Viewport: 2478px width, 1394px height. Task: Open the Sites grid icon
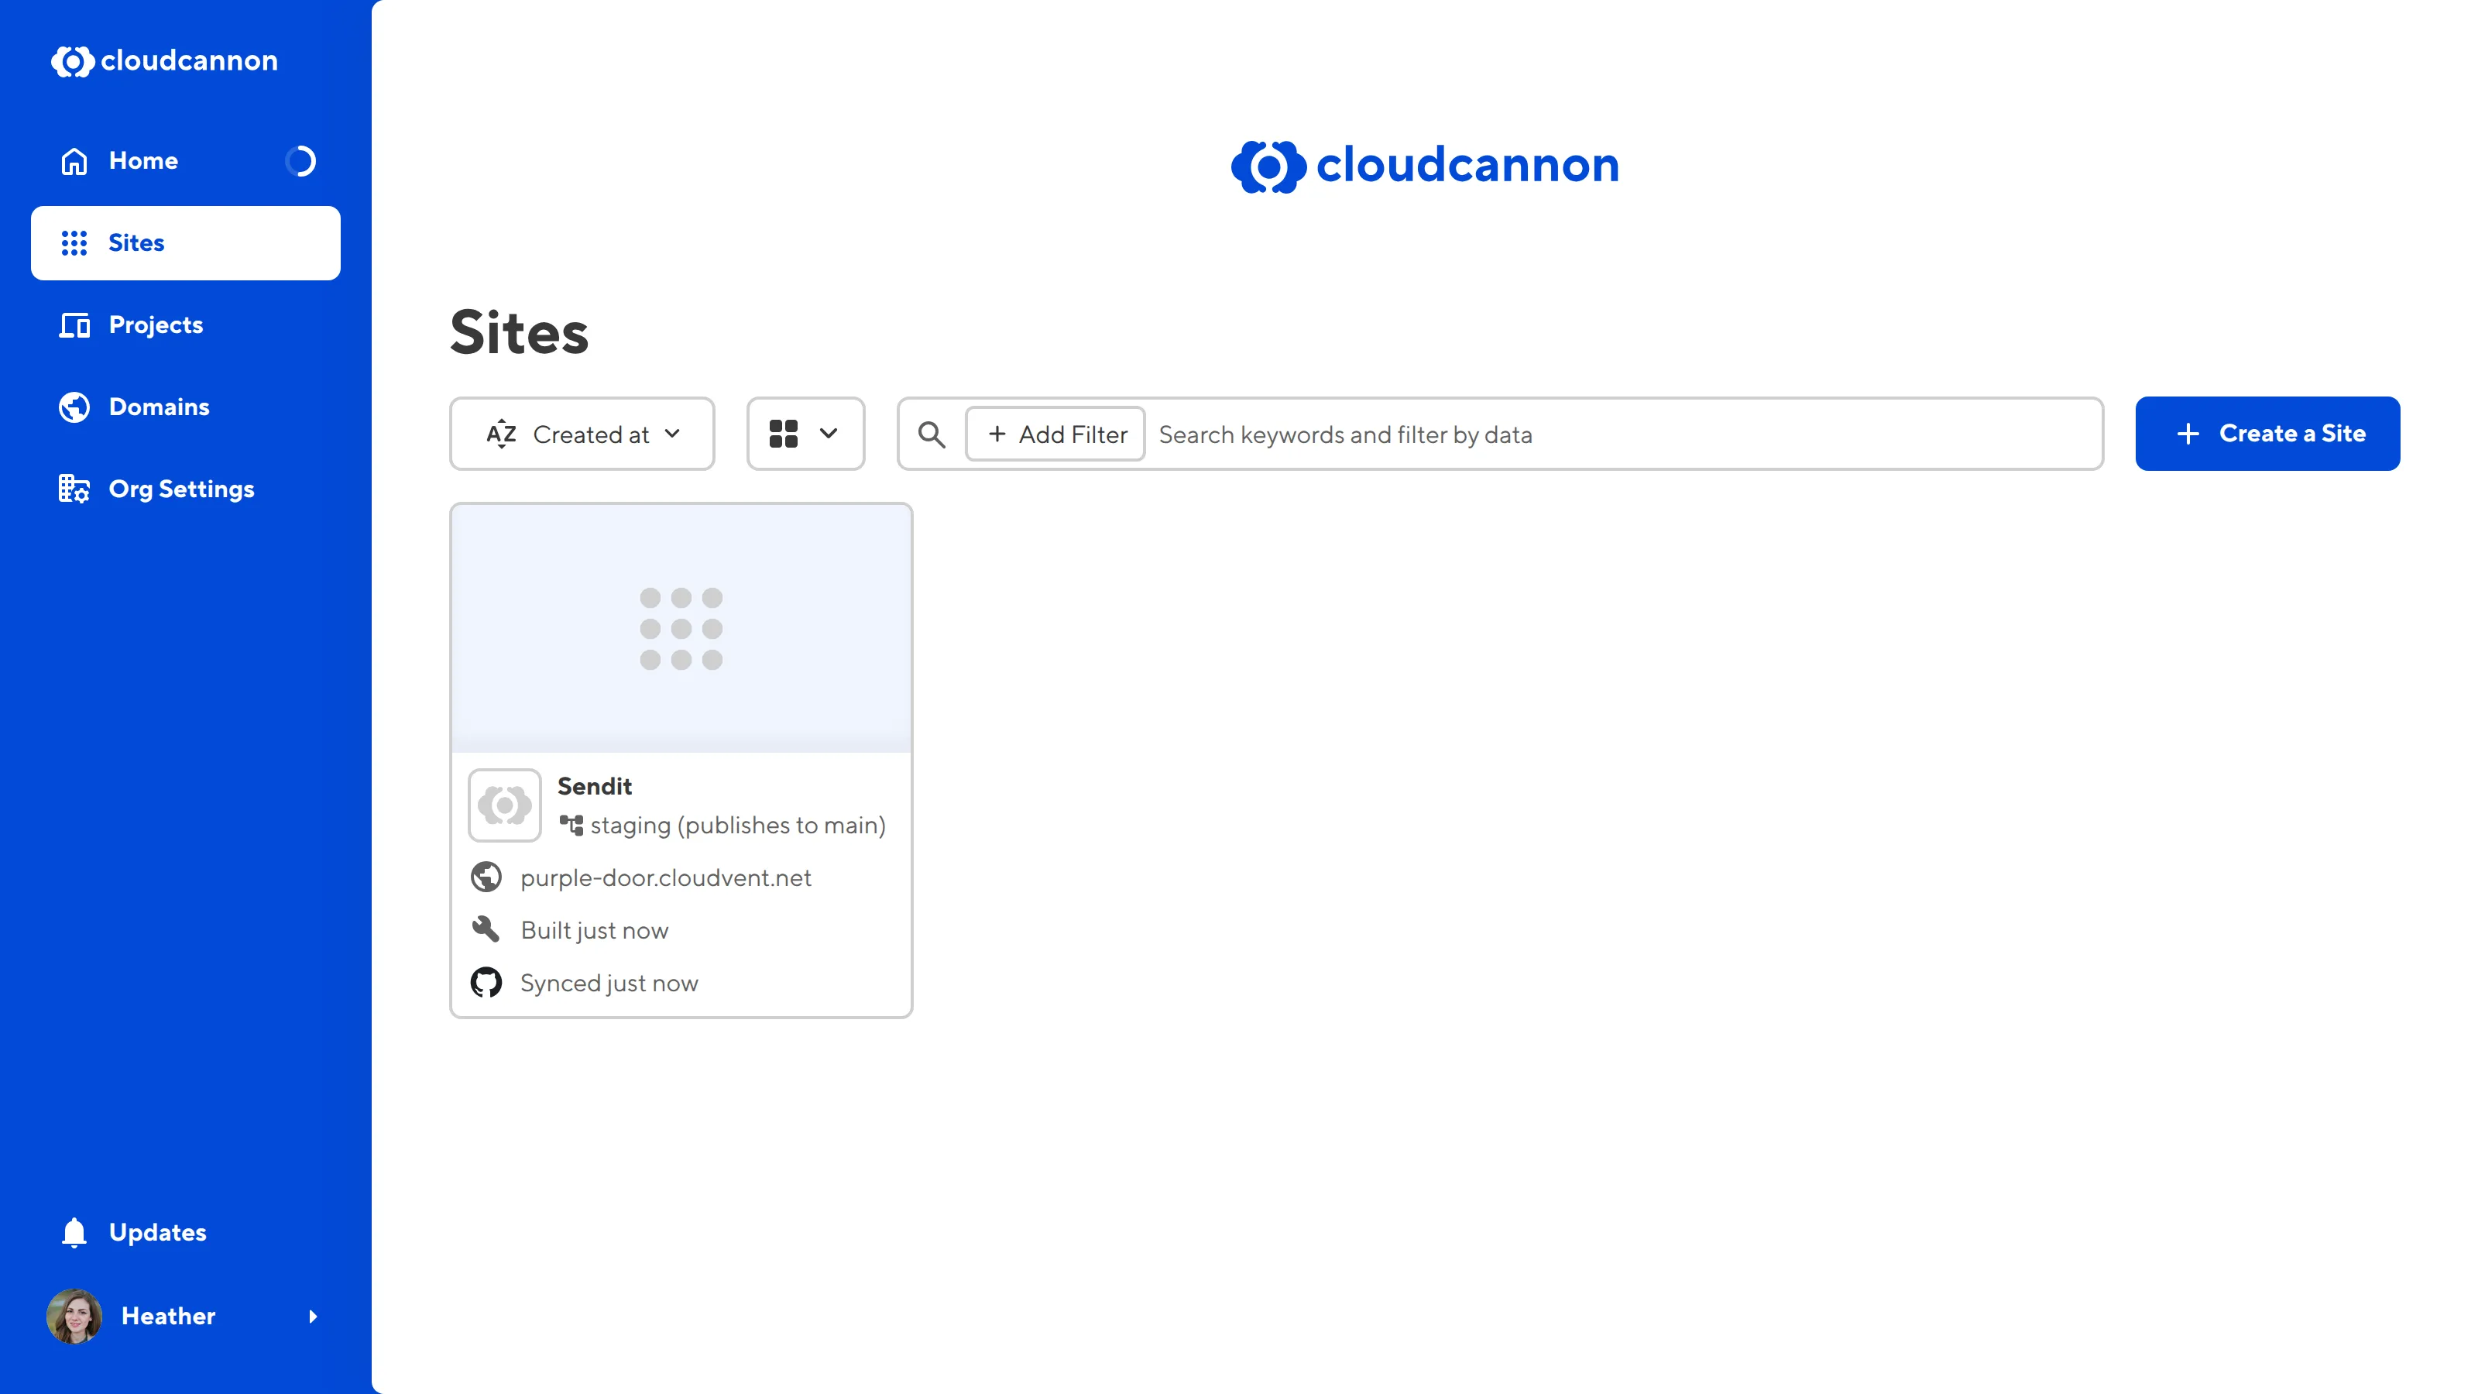(73, 242)
